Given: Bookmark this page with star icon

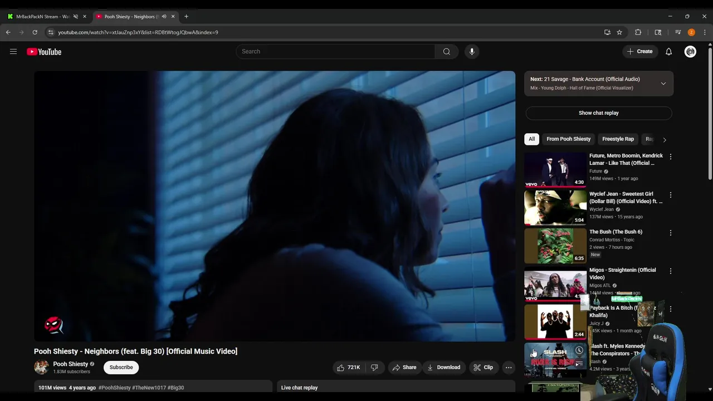Looking at the screenshot, I should pyautogui.click(x=619, y=32).
